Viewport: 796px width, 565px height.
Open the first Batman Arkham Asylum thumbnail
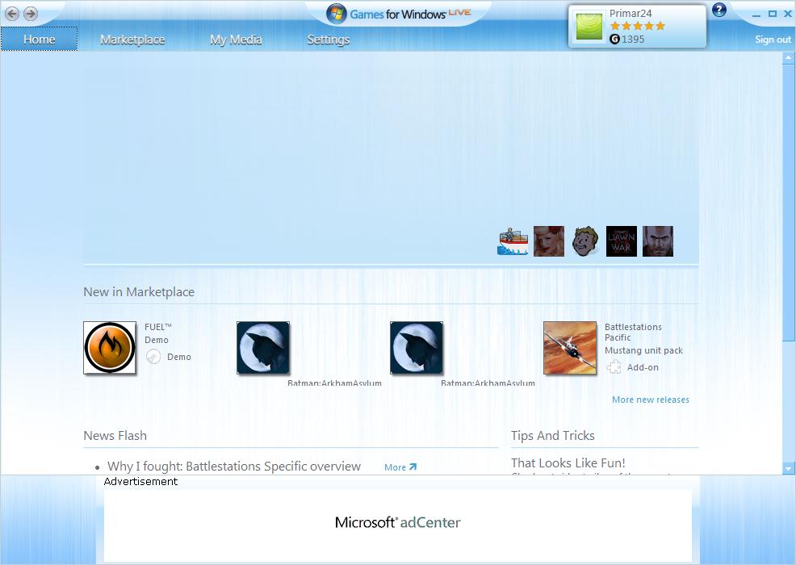pyautogui.click(x=263, y=348)
